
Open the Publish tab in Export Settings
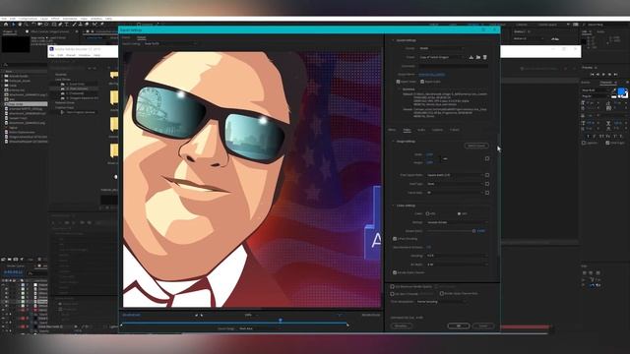click(454, 130)
